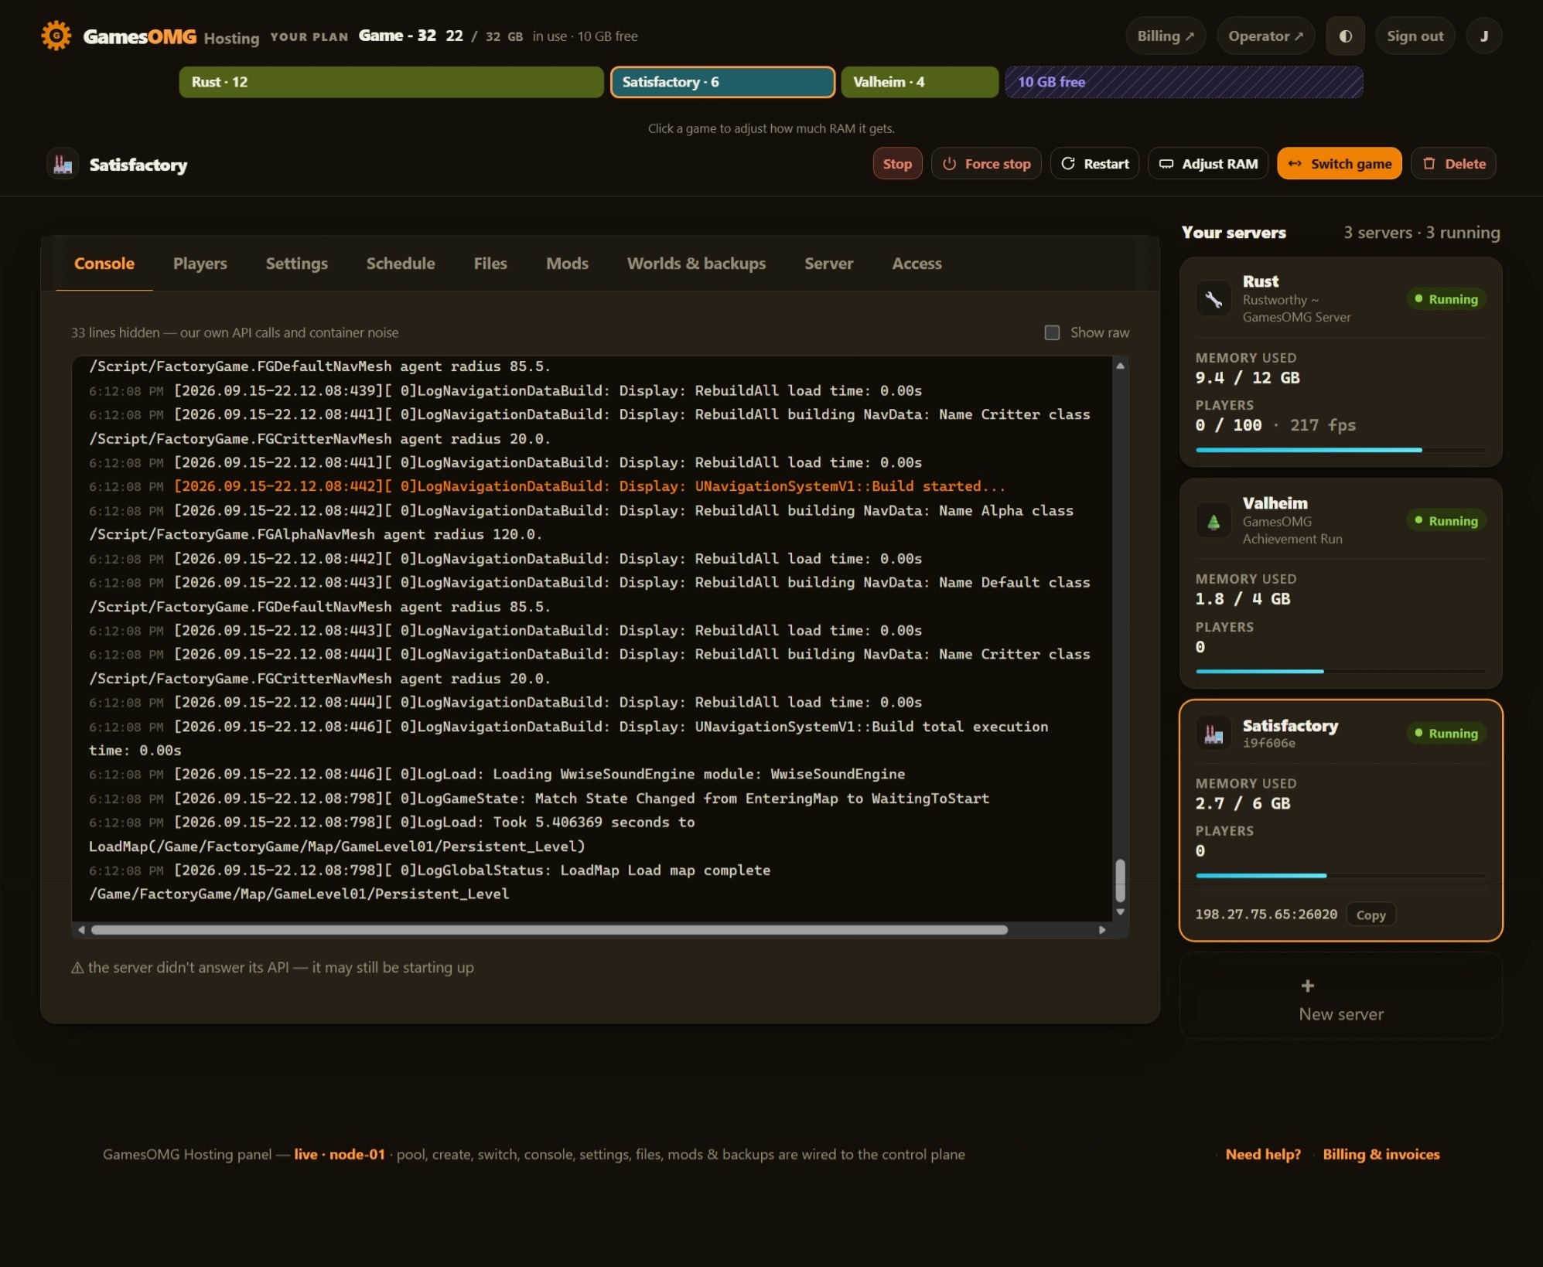Click the plus icon for New server
This screenshot has width=1543, height=1267.
click(x=1307, y=986)
